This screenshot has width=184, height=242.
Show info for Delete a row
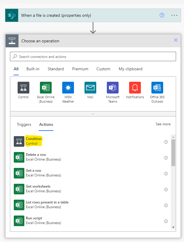pyautogui.click(x=166, y=158)
